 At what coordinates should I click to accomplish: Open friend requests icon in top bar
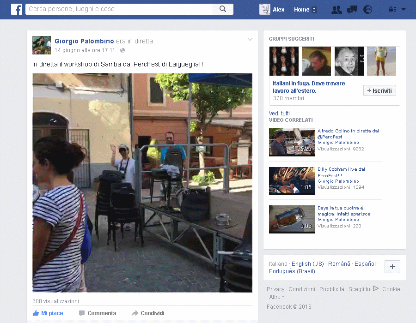click(x=336, y=10)
